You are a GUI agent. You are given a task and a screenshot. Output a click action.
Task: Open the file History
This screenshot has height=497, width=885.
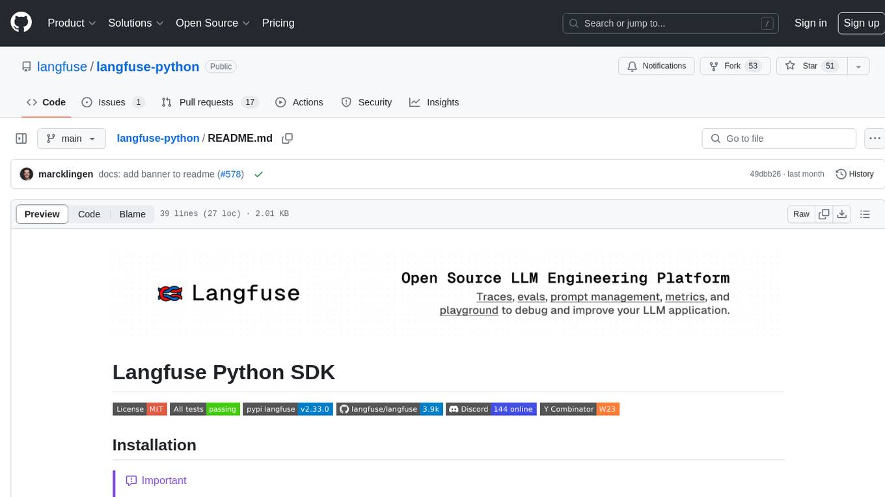pos(854,174)
